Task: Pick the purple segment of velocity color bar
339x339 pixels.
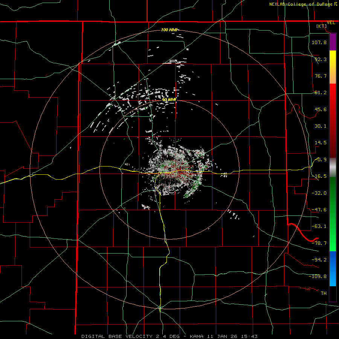Action: 333,42
